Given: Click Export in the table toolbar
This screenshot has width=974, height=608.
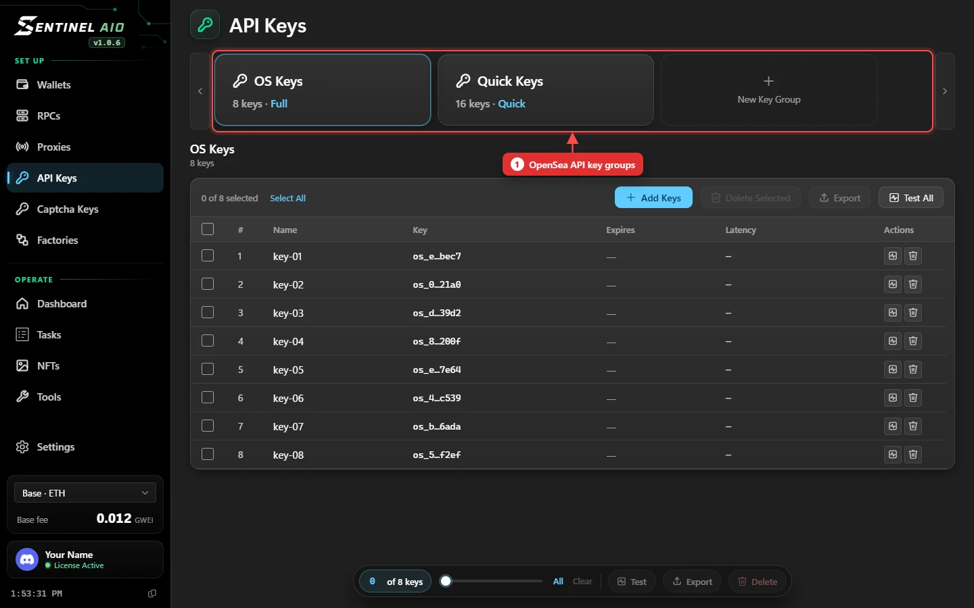Looking at the screenshot, I should click(x=839, y=197).
